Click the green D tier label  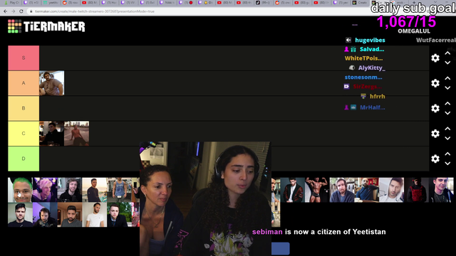click(x=24, y=159)
